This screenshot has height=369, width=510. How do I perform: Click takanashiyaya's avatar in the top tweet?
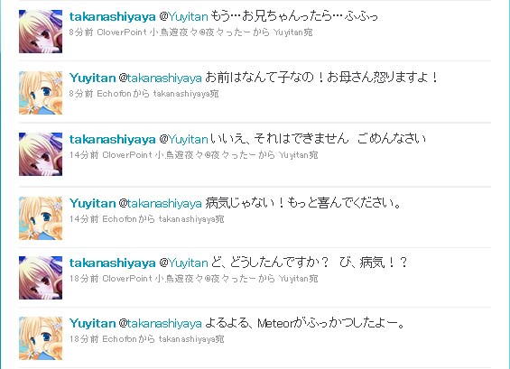(x=41, y=32)
